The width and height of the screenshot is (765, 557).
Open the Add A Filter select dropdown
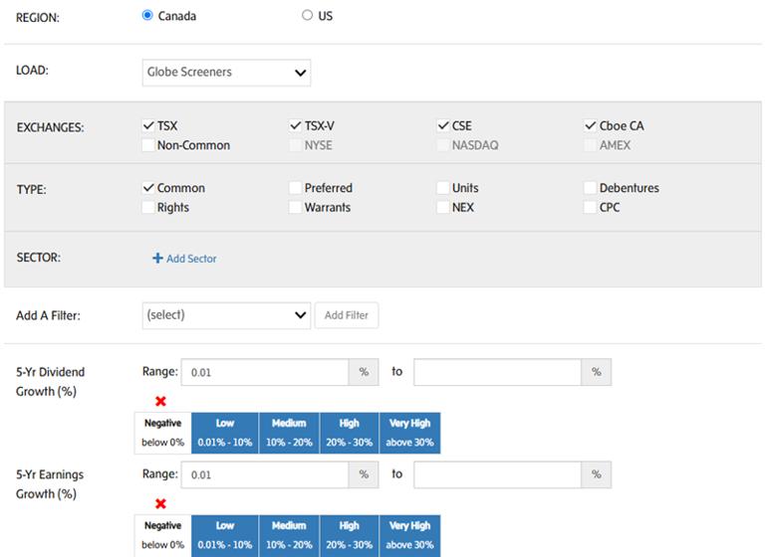pyautogui.click(x=226, y=315)
